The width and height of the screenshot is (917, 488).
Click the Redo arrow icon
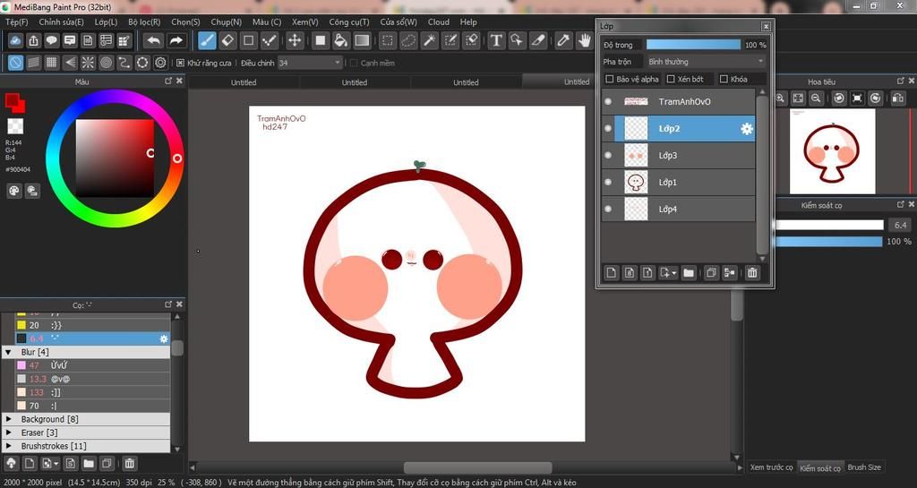(176, 40)
